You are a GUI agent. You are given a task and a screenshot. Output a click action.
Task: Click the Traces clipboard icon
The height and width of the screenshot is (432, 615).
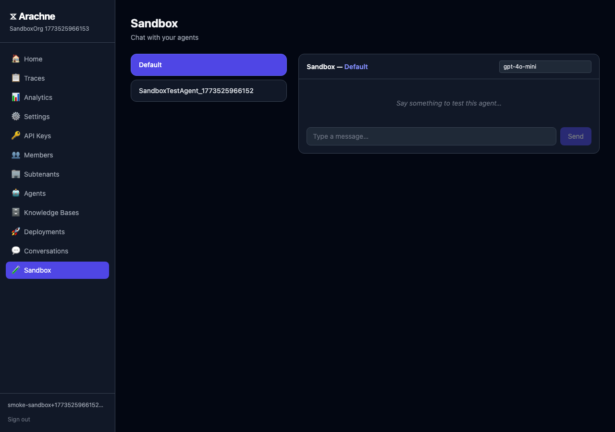coord(16,78)
